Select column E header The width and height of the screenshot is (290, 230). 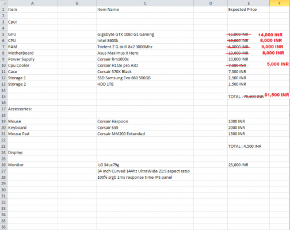pyautogui.click(x=249, y=3)
